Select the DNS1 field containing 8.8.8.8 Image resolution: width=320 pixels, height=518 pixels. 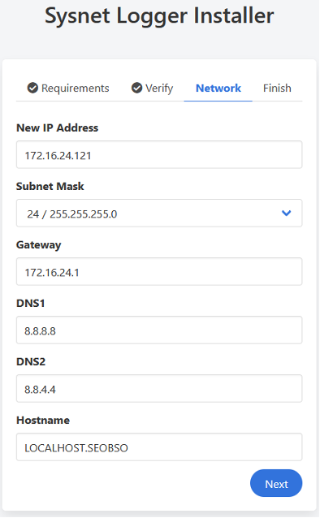159,330
